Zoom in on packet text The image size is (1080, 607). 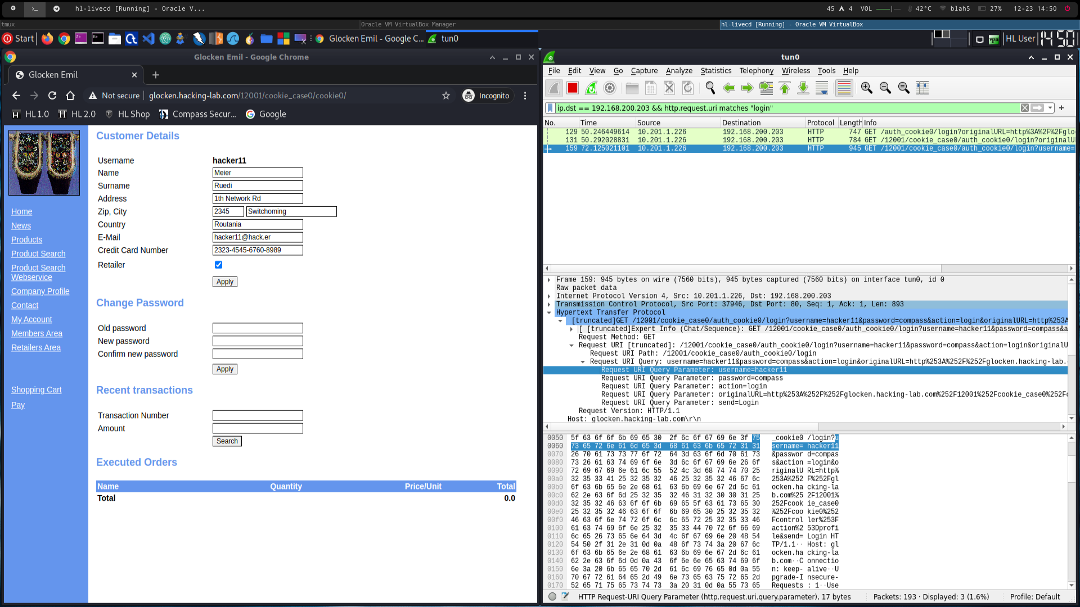(866, 88)
